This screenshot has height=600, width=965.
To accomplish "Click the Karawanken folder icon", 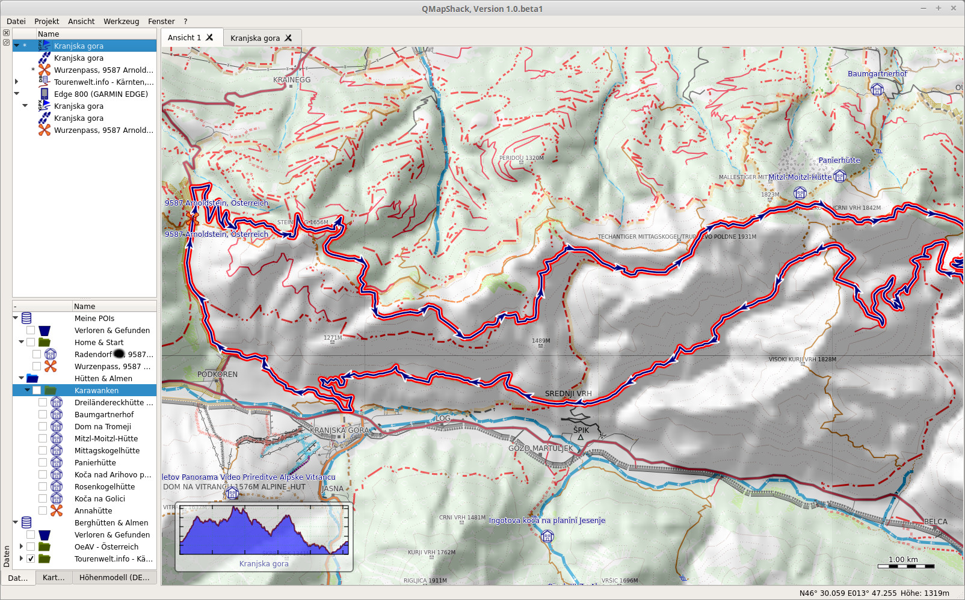I will 51,390.
